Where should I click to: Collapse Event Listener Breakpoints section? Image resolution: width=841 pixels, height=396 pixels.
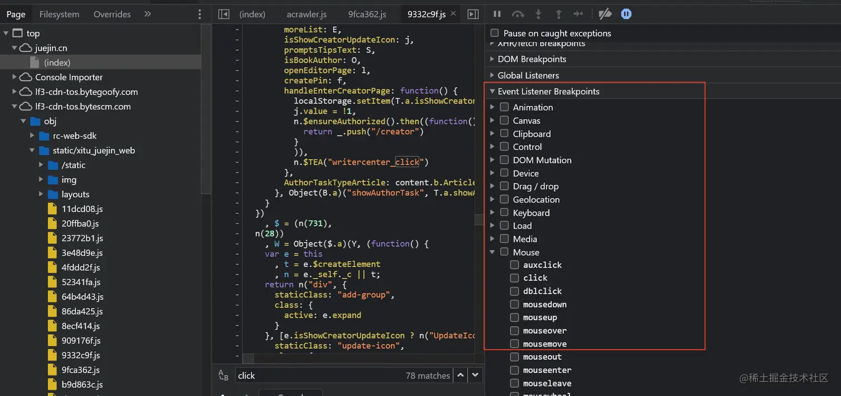(492, 91)
